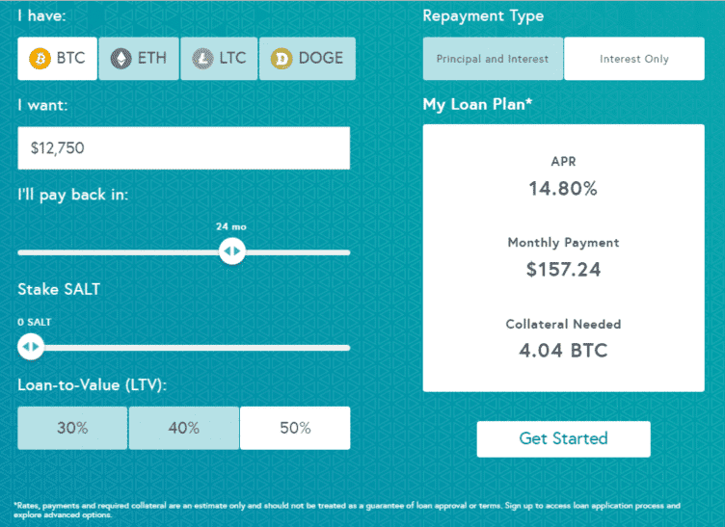Click the Monthly Payment amount $157.24
The image size is (725, 527).
(563, 270)
